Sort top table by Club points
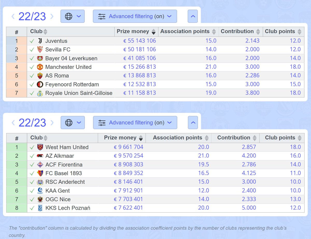The width and height of the screenshot is (311, 239). point(299,32)
